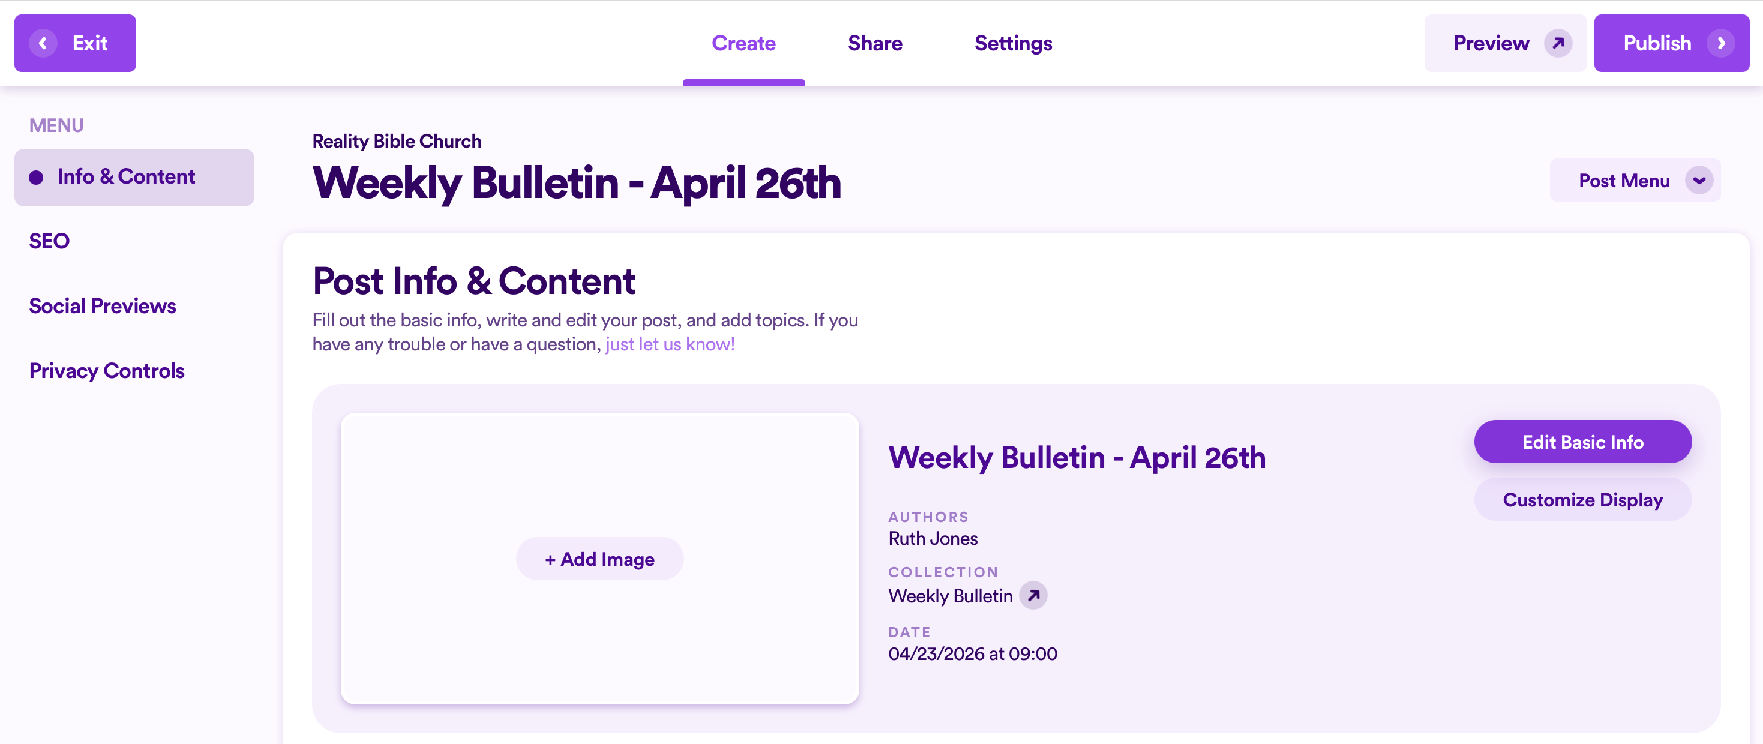Open the Weekly Bulletin collection arrow icon
The width and height of the screenshot is (1763, 744).
(x=1033, y=595)
